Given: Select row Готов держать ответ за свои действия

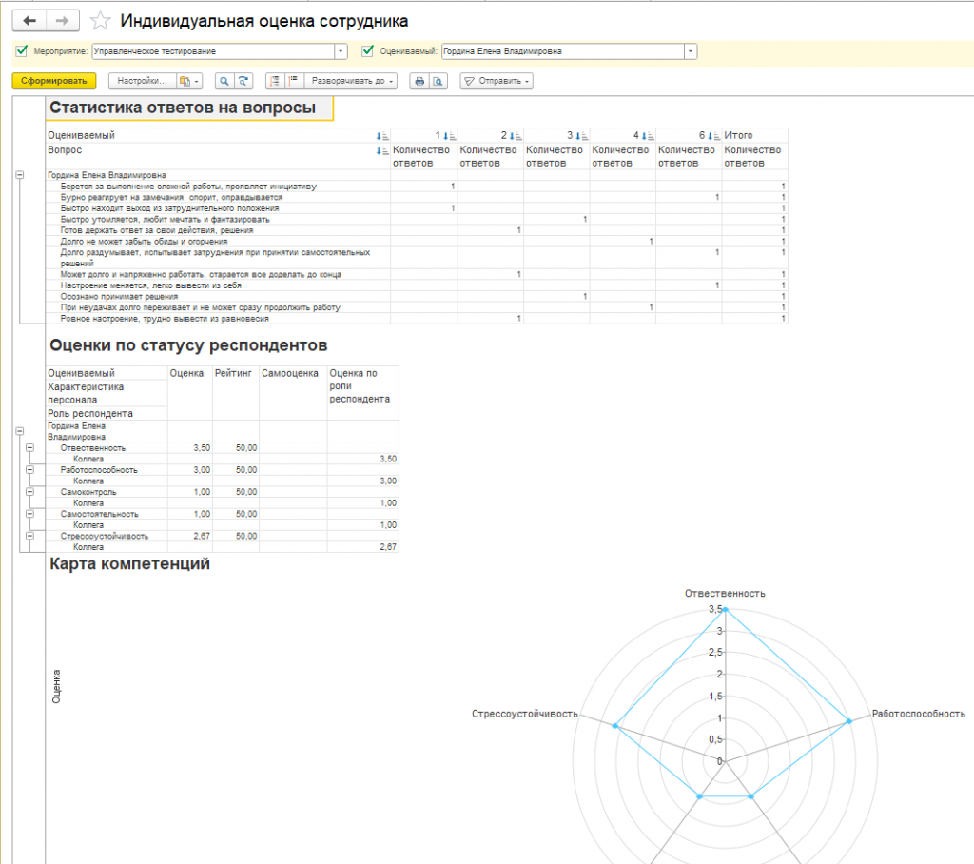Looking at the screenshot, I should (x=418, y=230).
